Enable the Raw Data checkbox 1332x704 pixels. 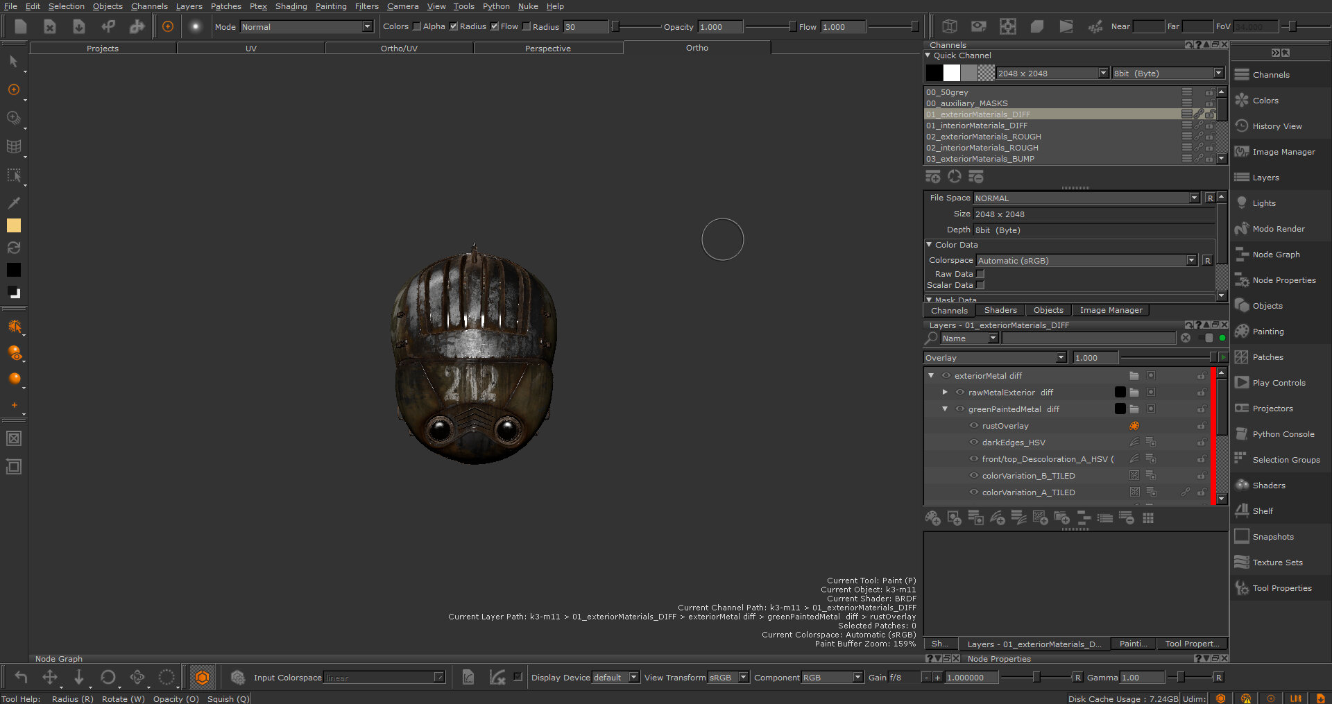pos(980,274)
